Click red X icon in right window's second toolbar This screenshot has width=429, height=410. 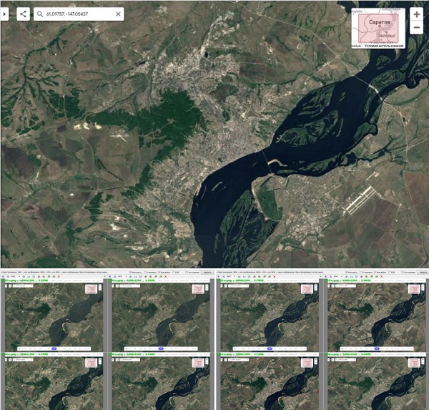point(381,277)
